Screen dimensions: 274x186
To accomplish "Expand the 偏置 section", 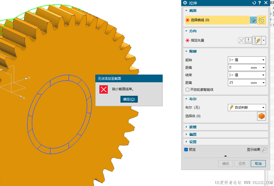I will (186, 135).
